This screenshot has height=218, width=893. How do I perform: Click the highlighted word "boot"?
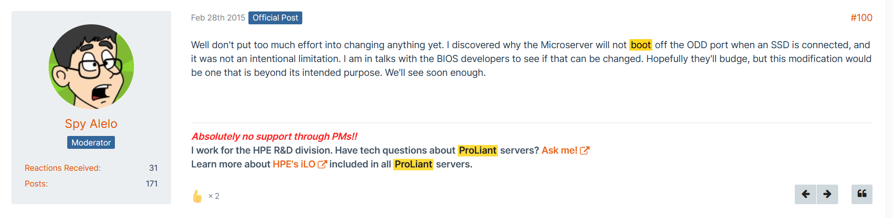[x=640, y=45]
